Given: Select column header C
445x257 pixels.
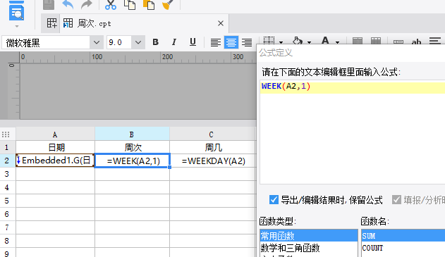Looking at the screenshot, I should coord(212,134).
